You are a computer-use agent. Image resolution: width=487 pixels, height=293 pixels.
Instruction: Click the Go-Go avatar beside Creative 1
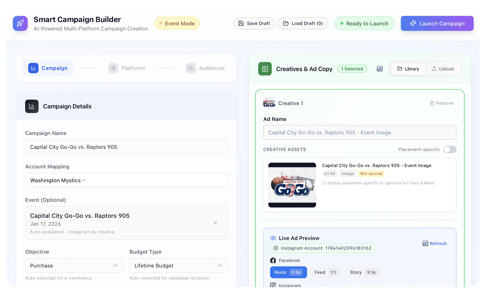(x=269, y=103)
